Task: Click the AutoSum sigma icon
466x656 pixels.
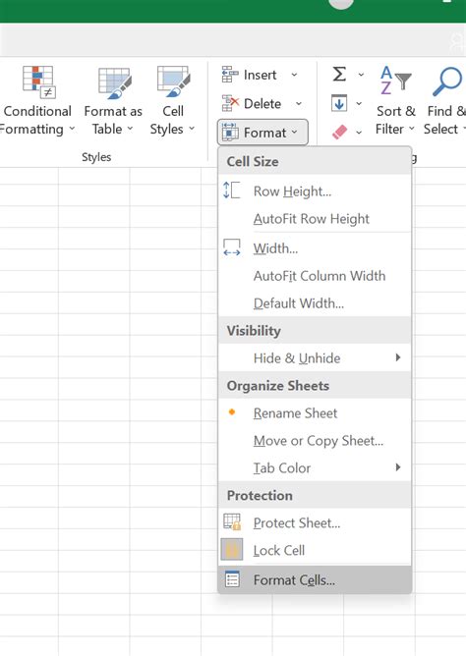Action: (x=339, y=74)
